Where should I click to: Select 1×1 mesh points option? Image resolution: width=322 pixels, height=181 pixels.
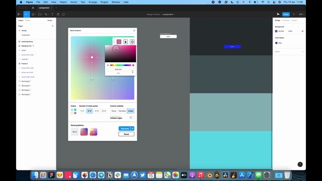point(83,111)
